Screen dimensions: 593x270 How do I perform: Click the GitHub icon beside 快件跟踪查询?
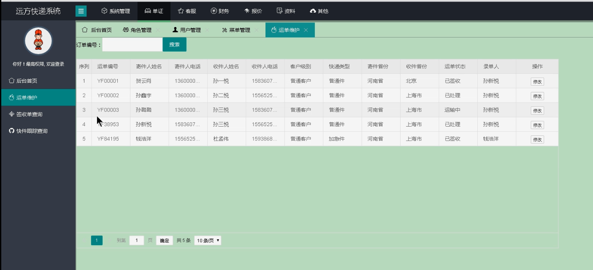pos(11,131)
